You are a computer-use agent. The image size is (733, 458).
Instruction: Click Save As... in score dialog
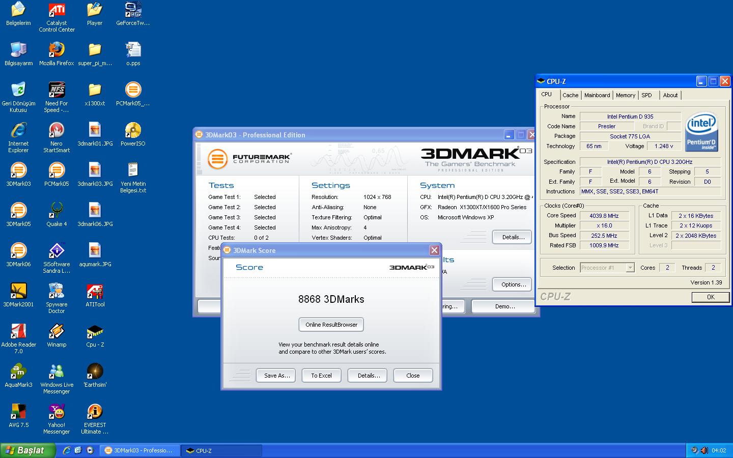coord(276,376)
